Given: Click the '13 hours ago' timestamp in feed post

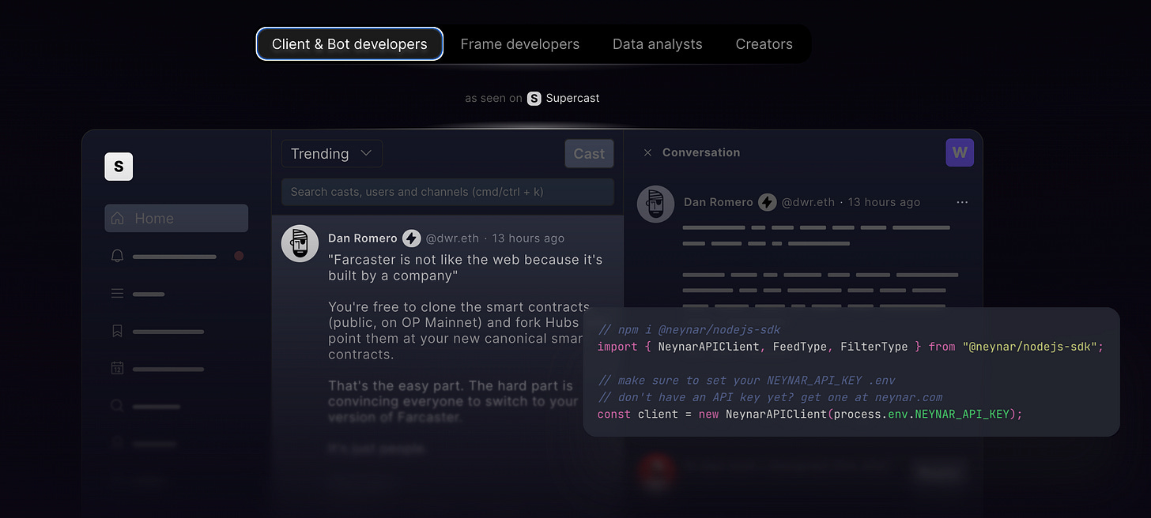Looking at the screenshot, I should (x=528, y=238).
